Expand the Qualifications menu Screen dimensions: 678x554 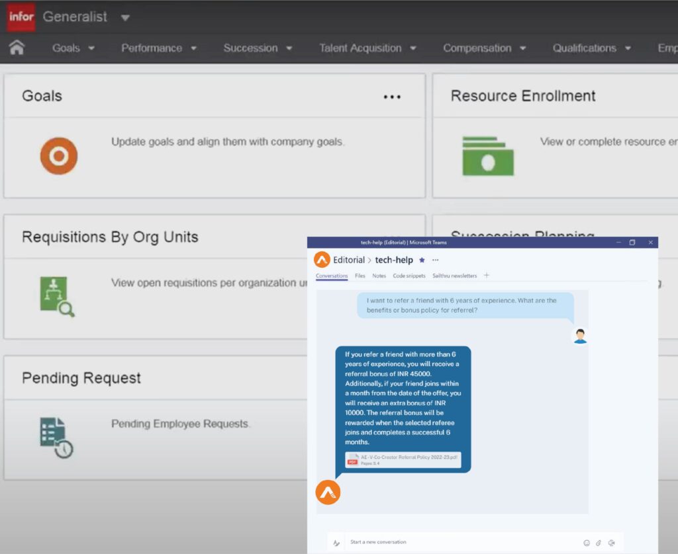coord(591,48)
